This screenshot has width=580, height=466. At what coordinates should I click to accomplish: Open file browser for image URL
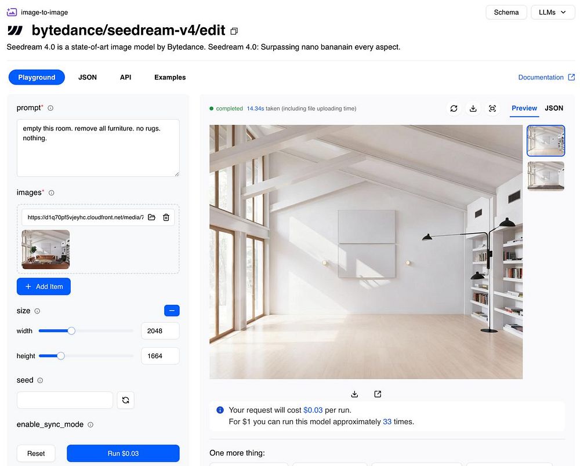[x=151, y=217]
